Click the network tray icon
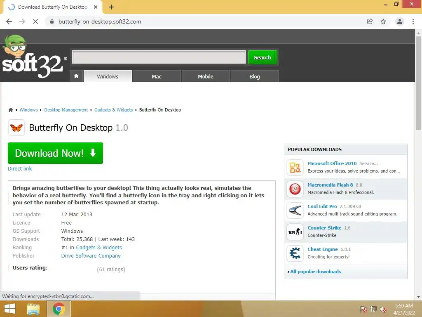Image resolution: width=422 pixels, height=317 pixels. coord(373,309)
